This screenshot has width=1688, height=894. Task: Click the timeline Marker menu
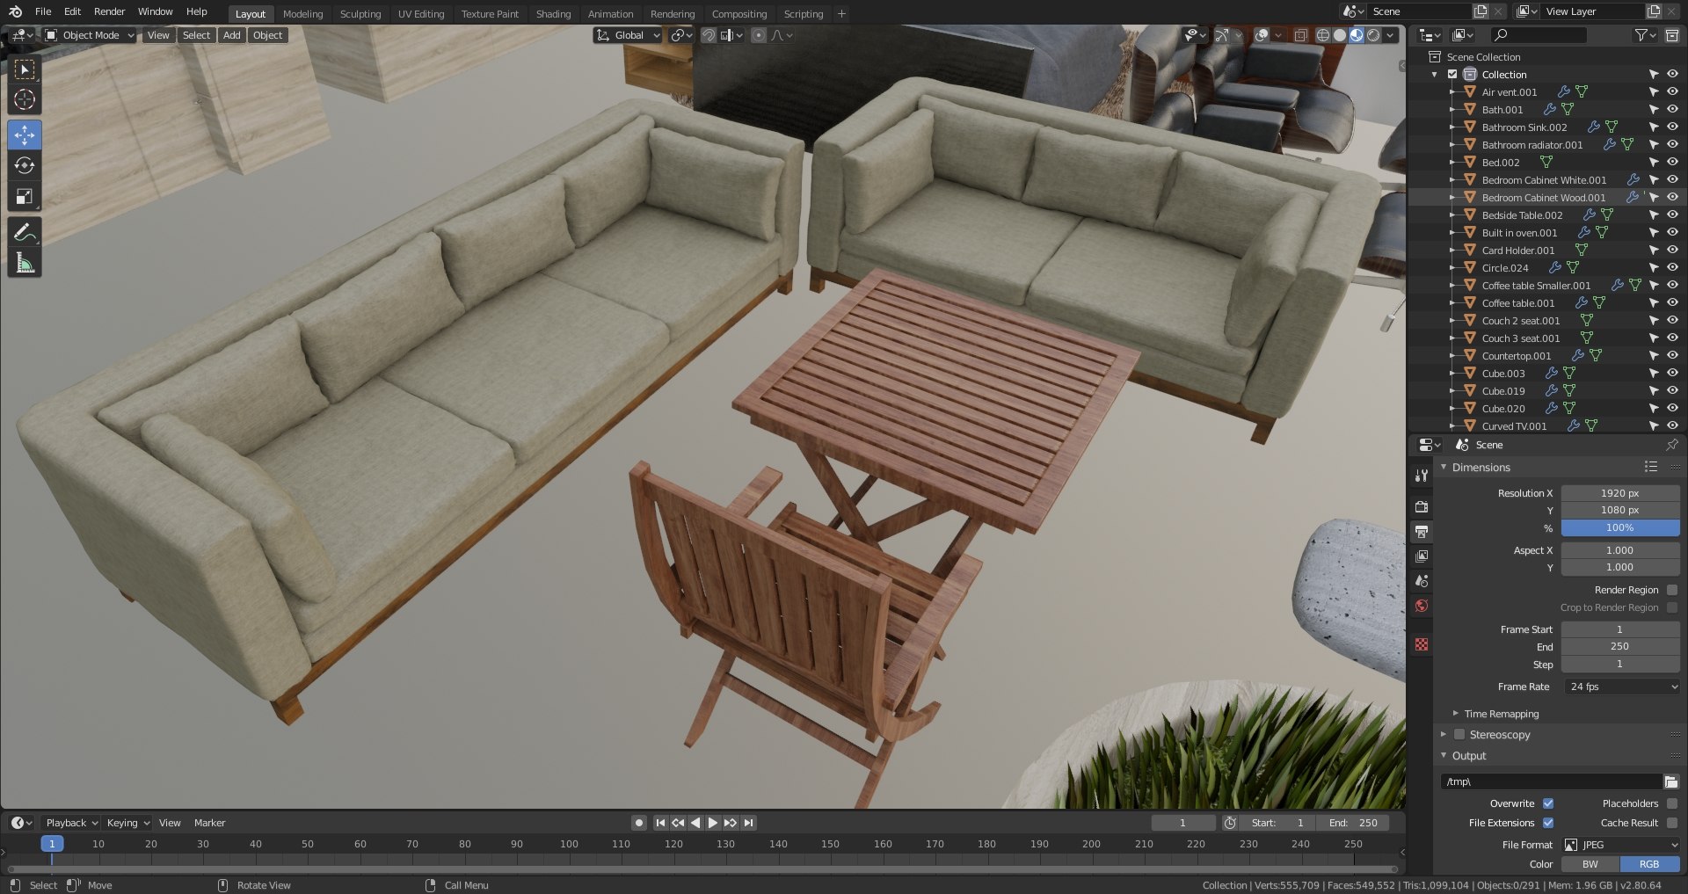[x=209, y=823]
